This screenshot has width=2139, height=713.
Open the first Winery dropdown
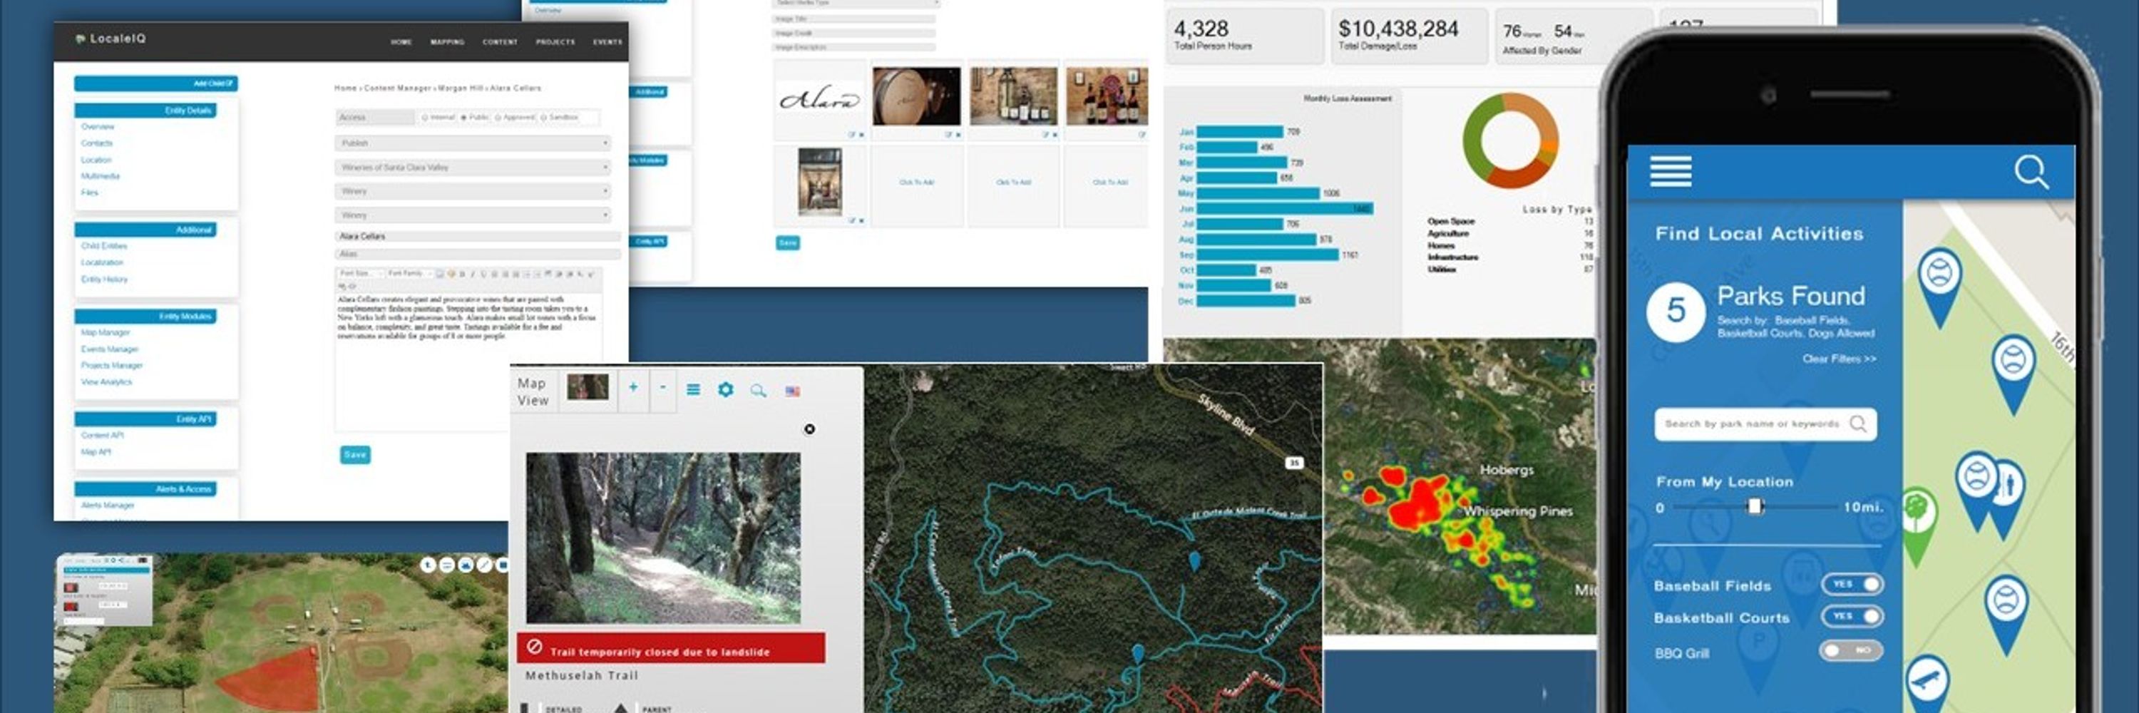point(473,192)
